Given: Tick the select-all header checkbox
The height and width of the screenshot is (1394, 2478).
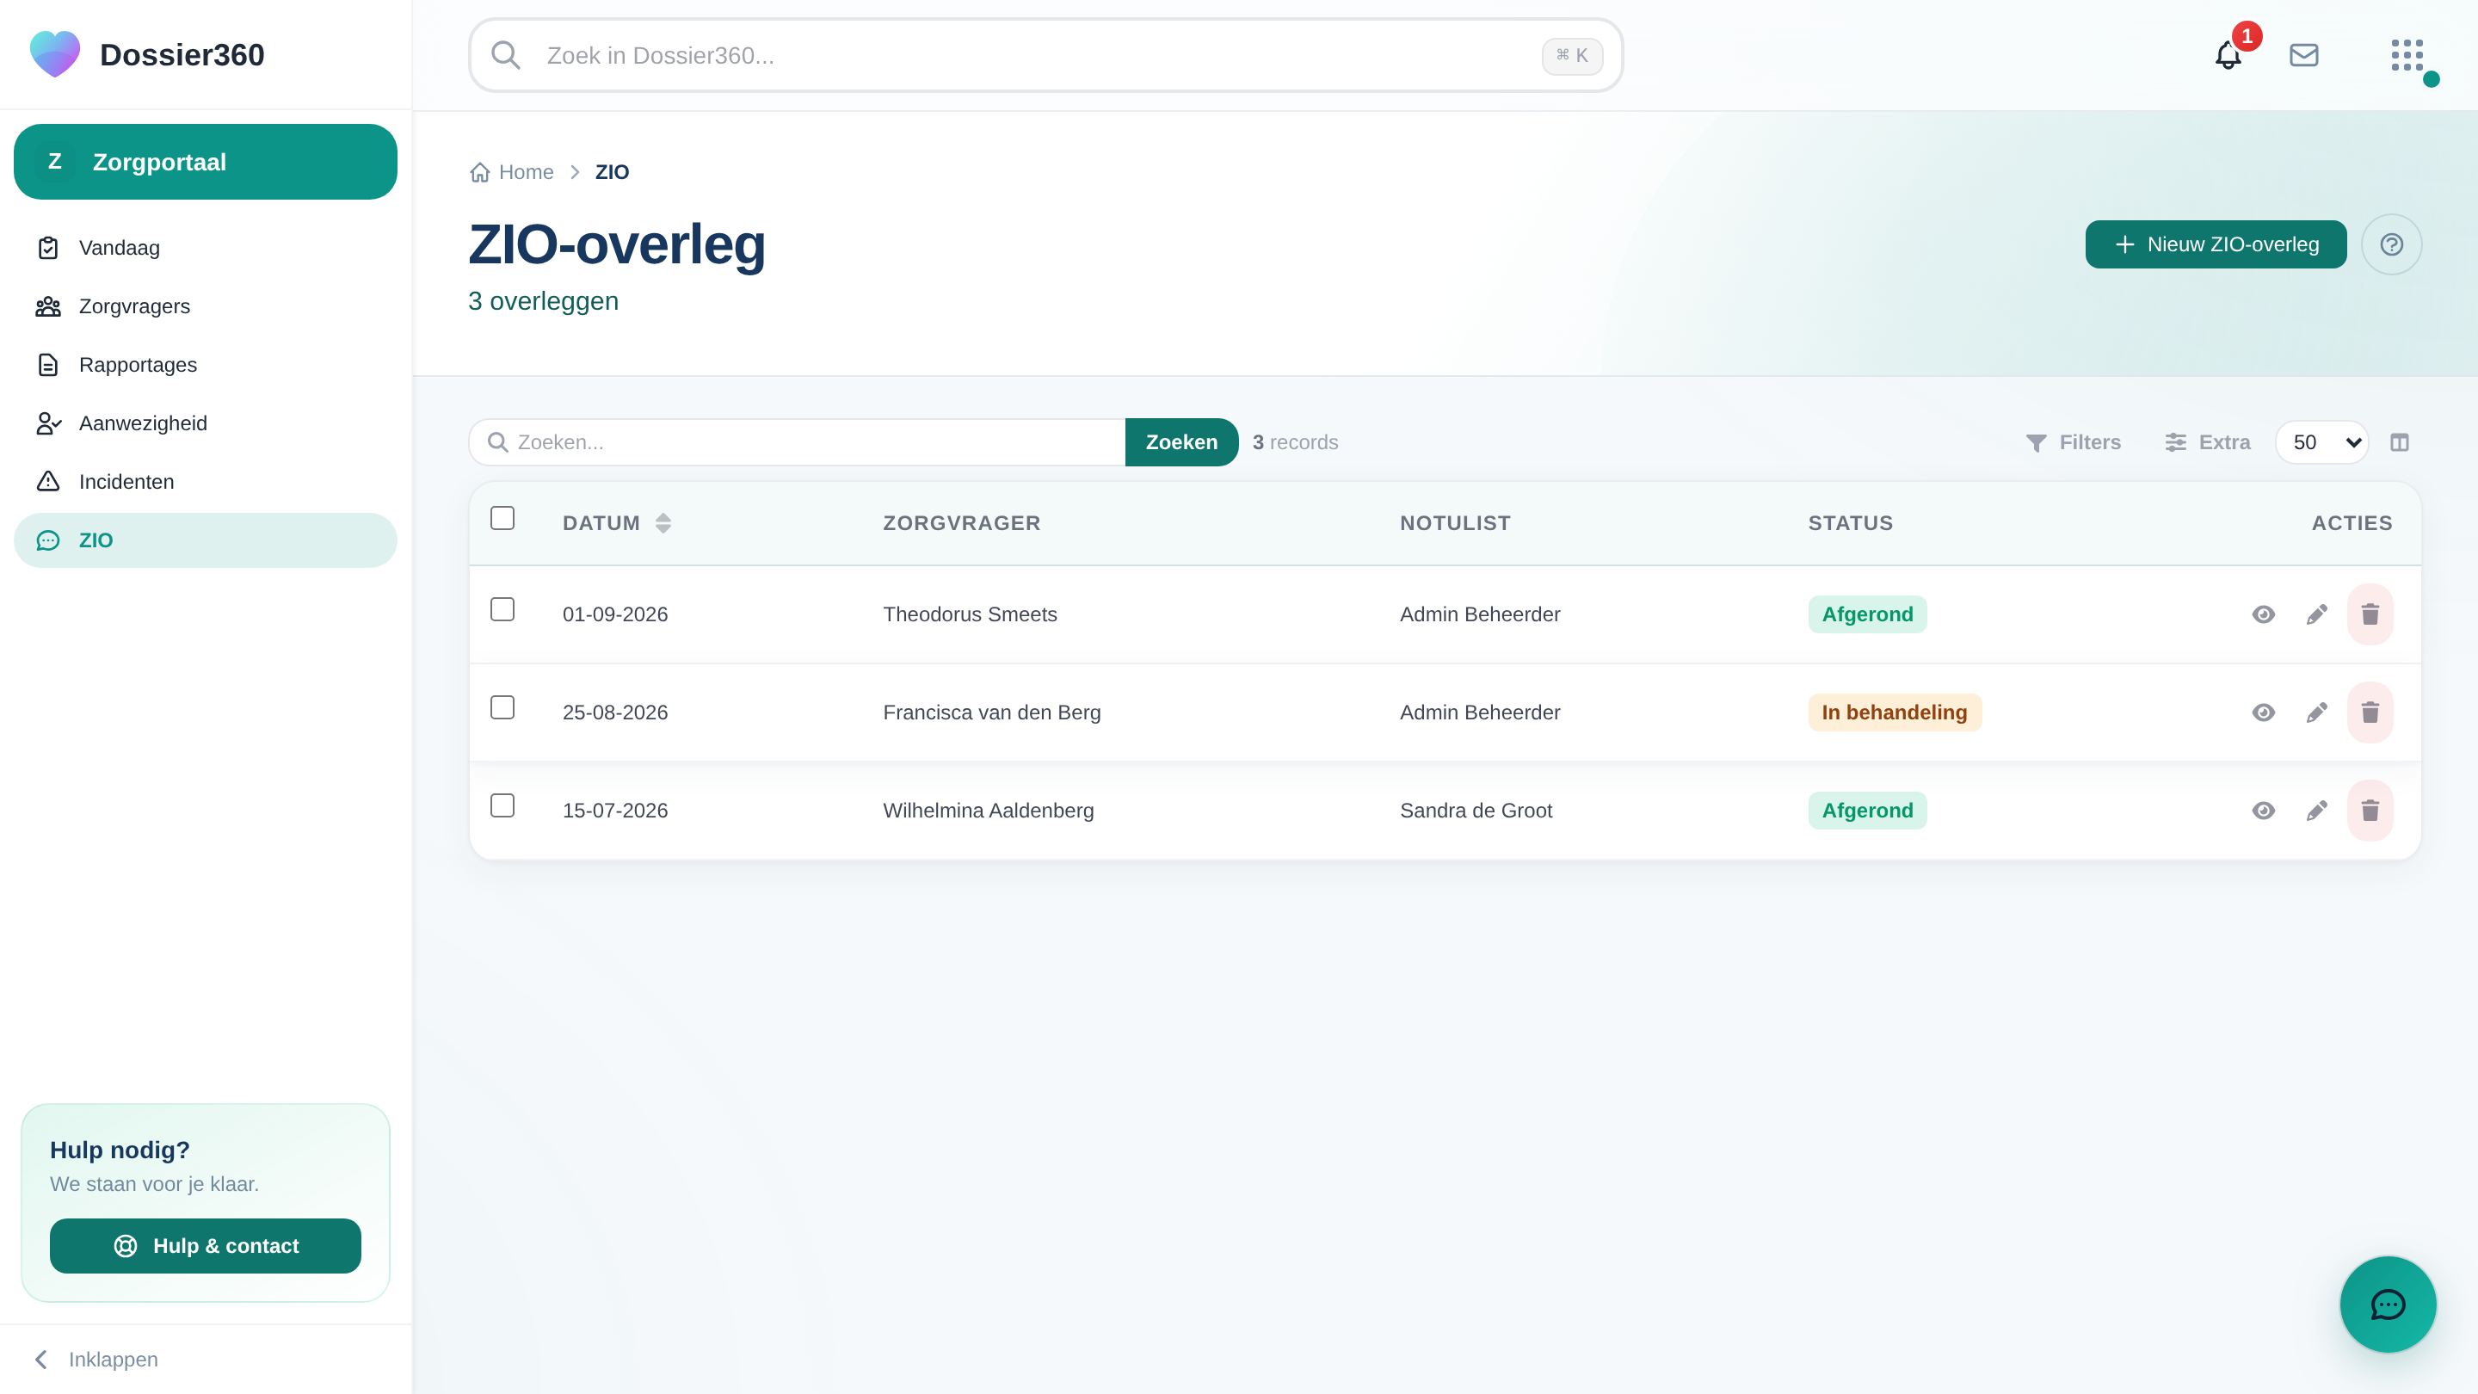Looking at the screenshot, I should [x=502, y=519].
